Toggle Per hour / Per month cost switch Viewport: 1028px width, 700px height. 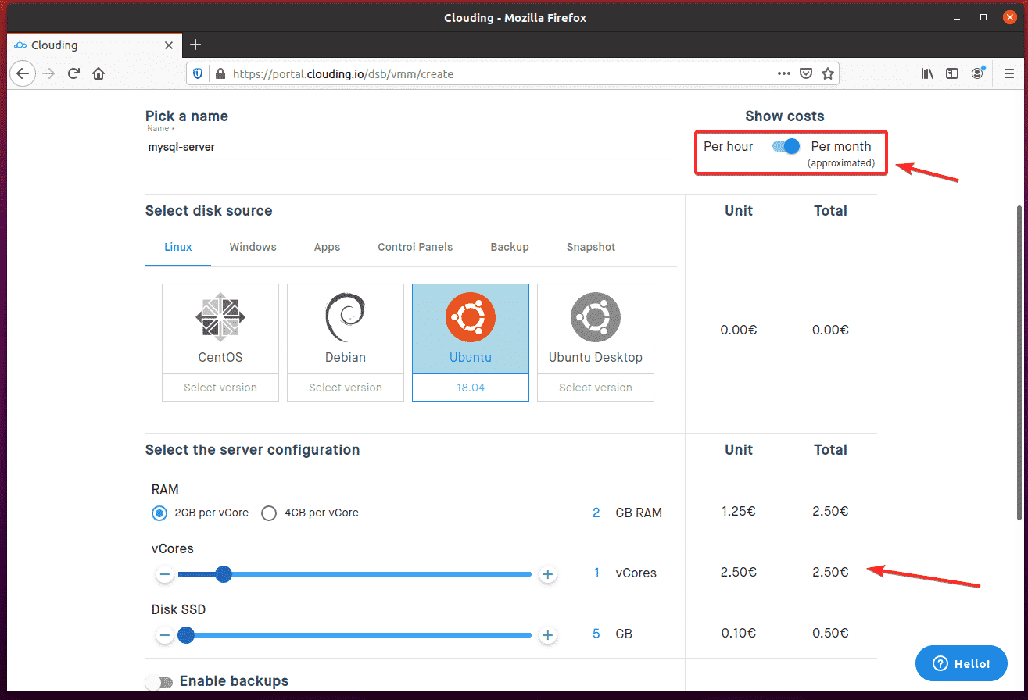pos(786,146)
